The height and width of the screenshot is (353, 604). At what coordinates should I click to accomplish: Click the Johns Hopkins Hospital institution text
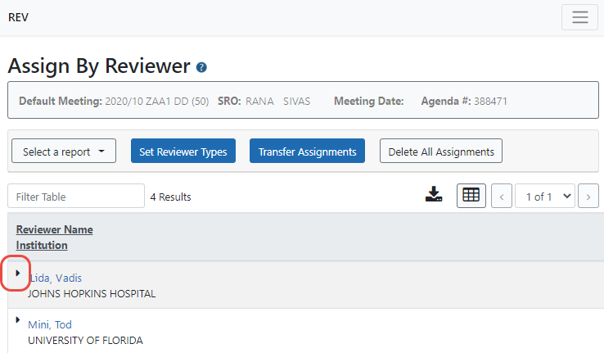[x=92, y=293]
